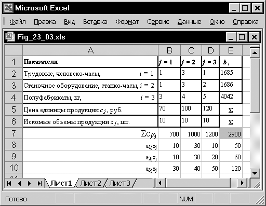Click the horizontal scrollbar thumb
This screenshot has height=206, width=266.
point(197,183)
